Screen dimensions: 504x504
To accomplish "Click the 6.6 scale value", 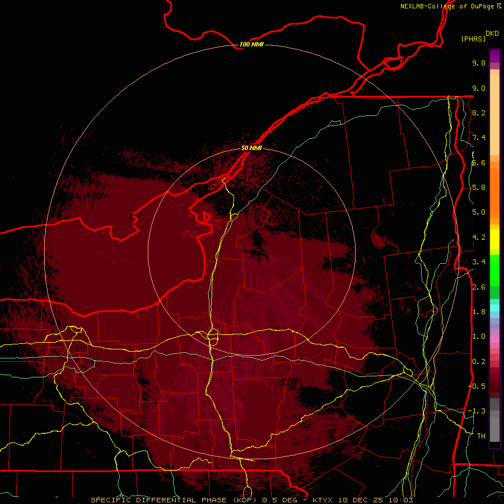I will 479,162.
